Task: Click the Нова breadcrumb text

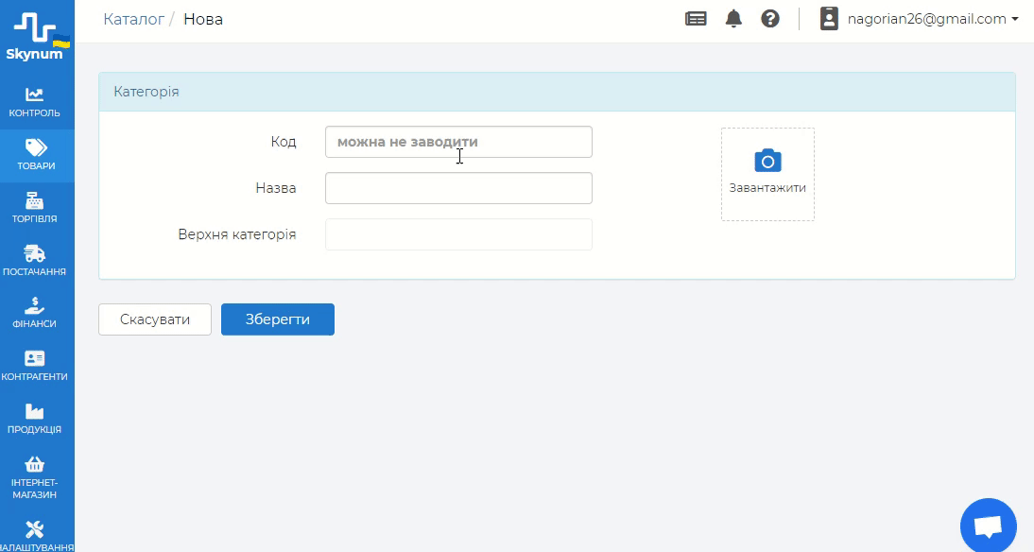Action: click(203, 19)
